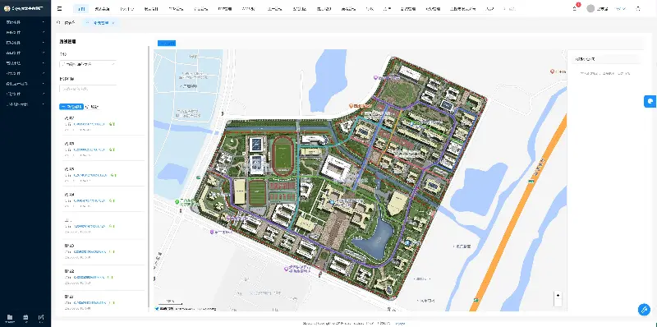Open the blue link in the last list entry

(90, 302)
